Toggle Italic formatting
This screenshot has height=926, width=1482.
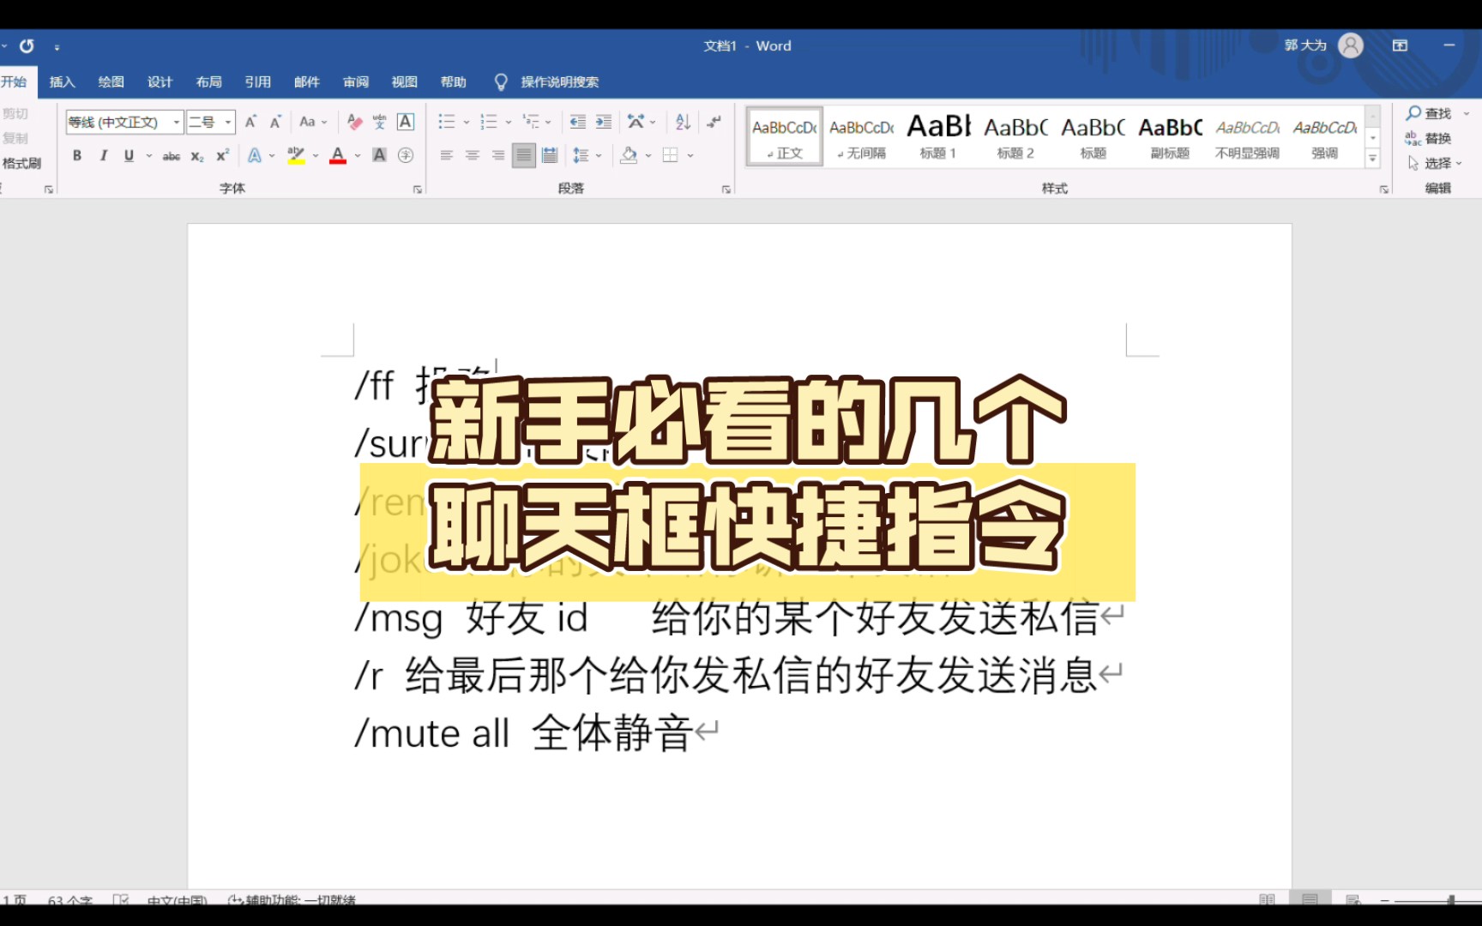coord(103,156)
